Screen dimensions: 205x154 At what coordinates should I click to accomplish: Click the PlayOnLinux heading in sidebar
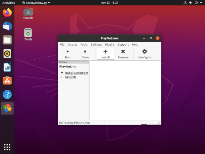68,66
